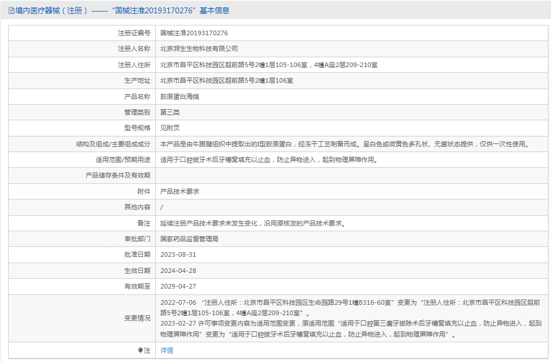Select the 结构及组成 description text
The height and width of the screenshot is (362, 551).
pos(344,144)
